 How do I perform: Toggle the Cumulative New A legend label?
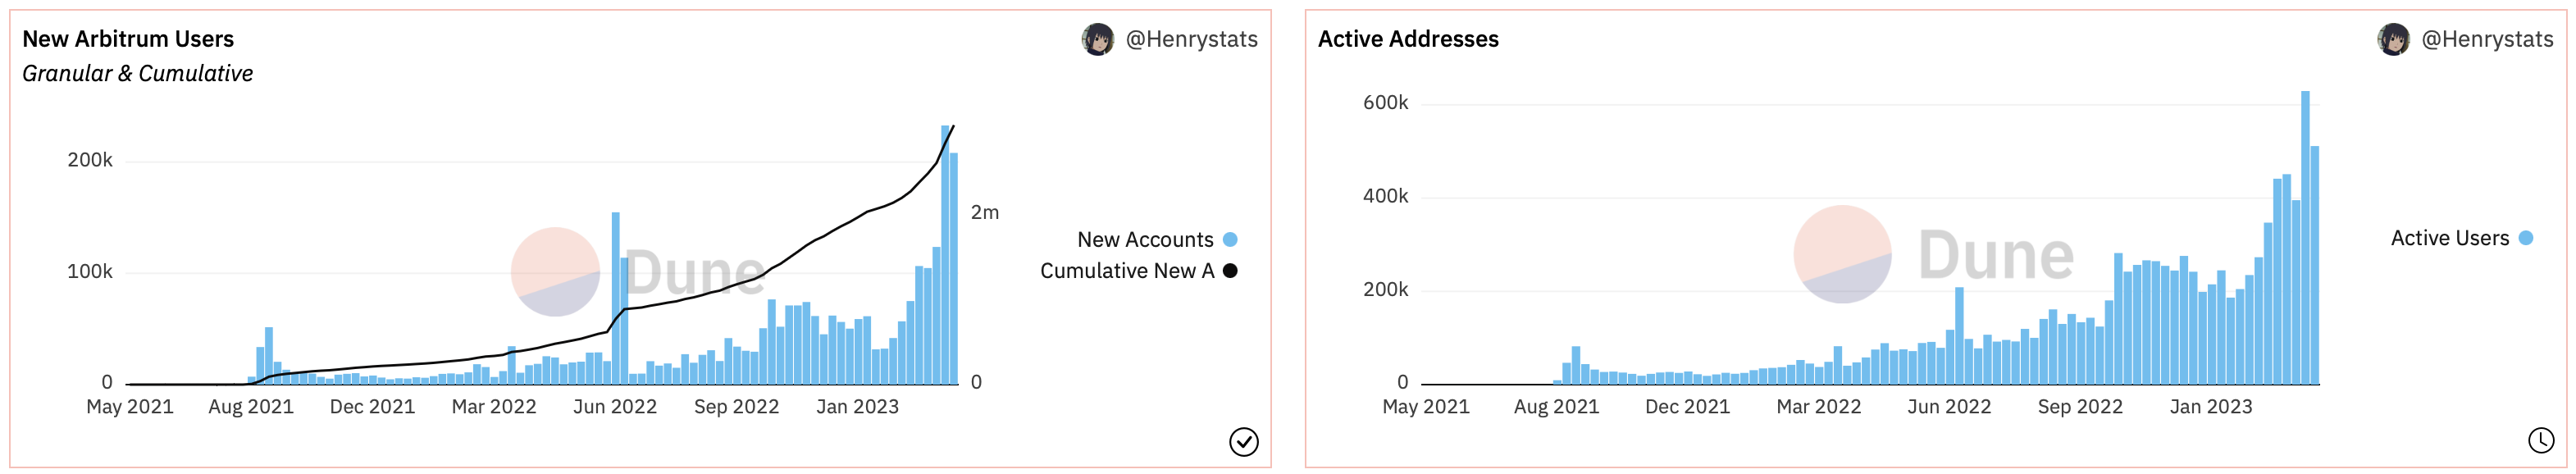pos(1126,271)
